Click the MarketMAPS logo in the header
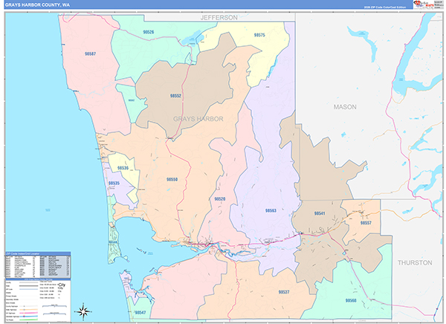Image resolution: width=446 pixels, height=324 pixels. click(x=427, y=5)
